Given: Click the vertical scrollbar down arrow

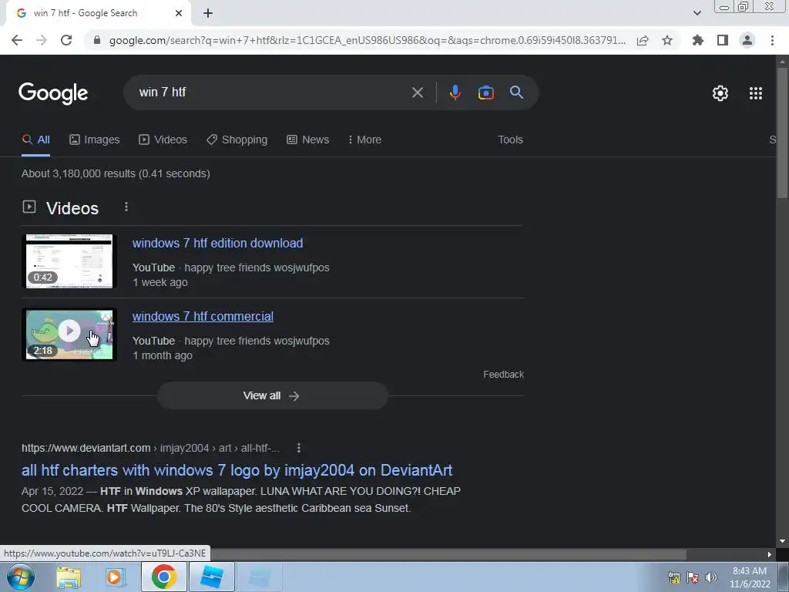Looking at the screenshot, I should pos(782,542).
